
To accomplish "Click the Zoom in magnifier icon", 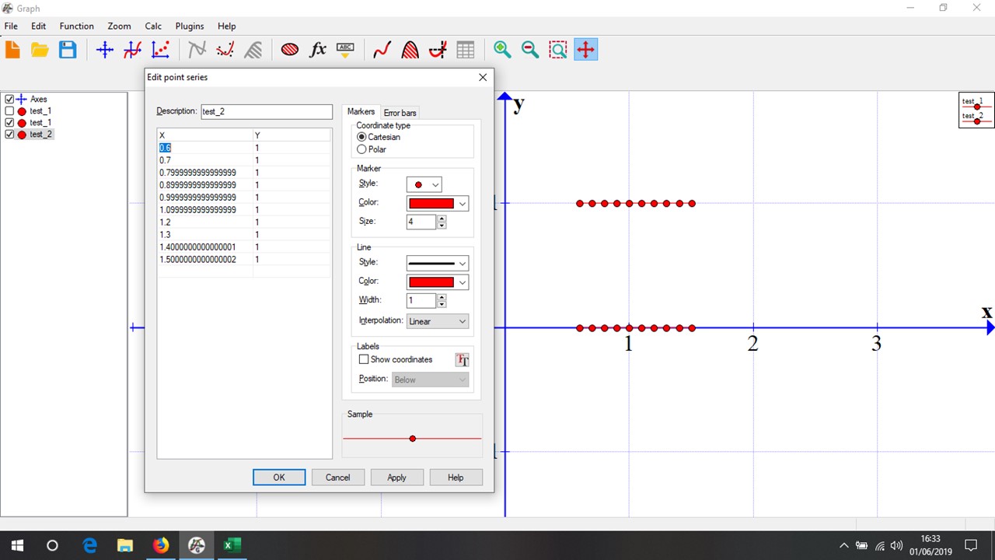I will tap(502, 50).
